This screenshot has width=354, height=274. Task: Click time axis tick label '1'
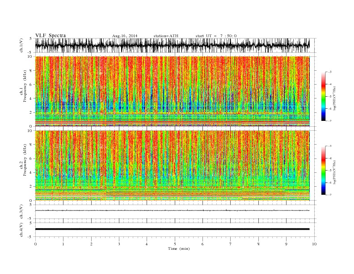pos(63,244)
